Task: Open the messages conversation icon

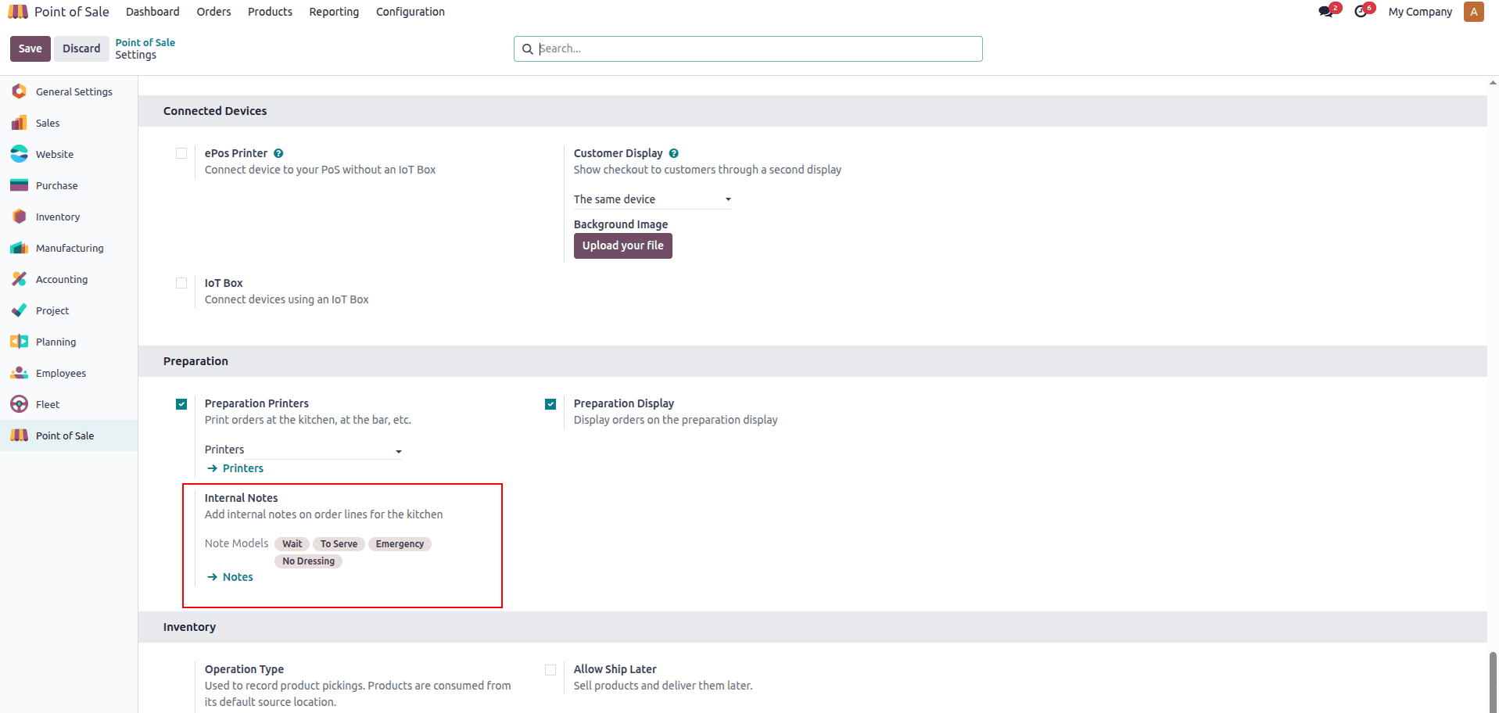Action: tap(1325, 12)
